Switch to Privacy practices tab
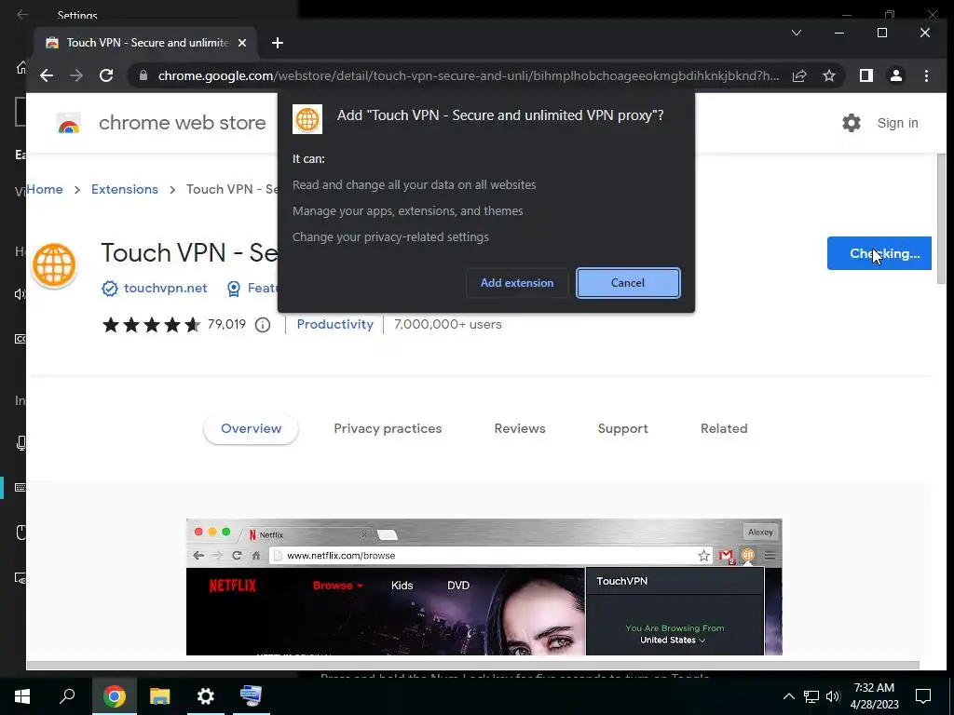The image size is (954, 715). 388,428
